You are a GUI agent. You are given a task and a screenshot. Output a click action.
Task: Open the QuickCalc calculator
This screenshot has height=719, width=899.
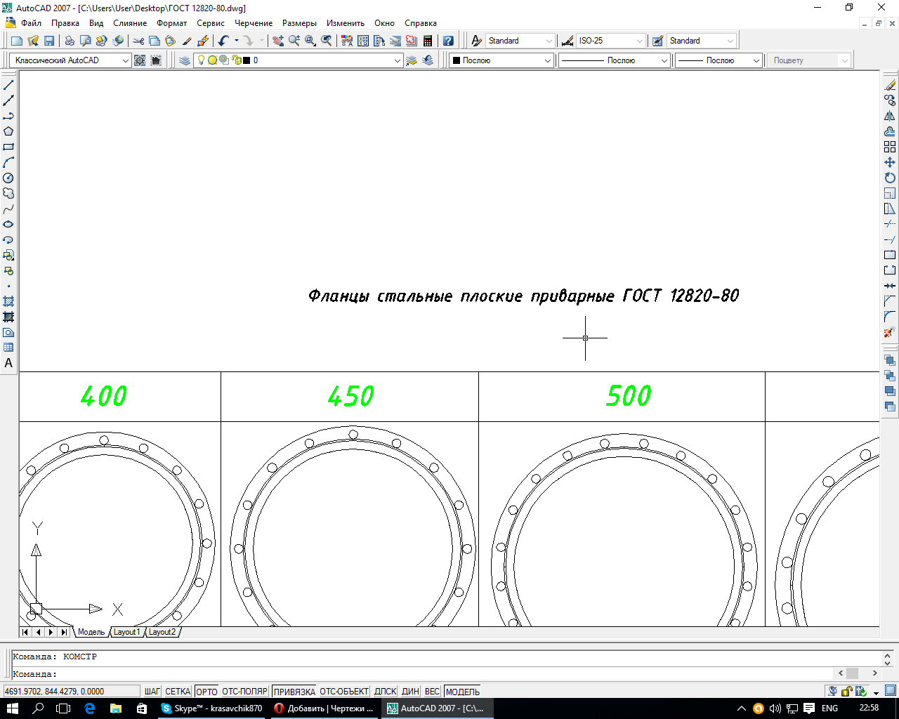coord(428,41)
